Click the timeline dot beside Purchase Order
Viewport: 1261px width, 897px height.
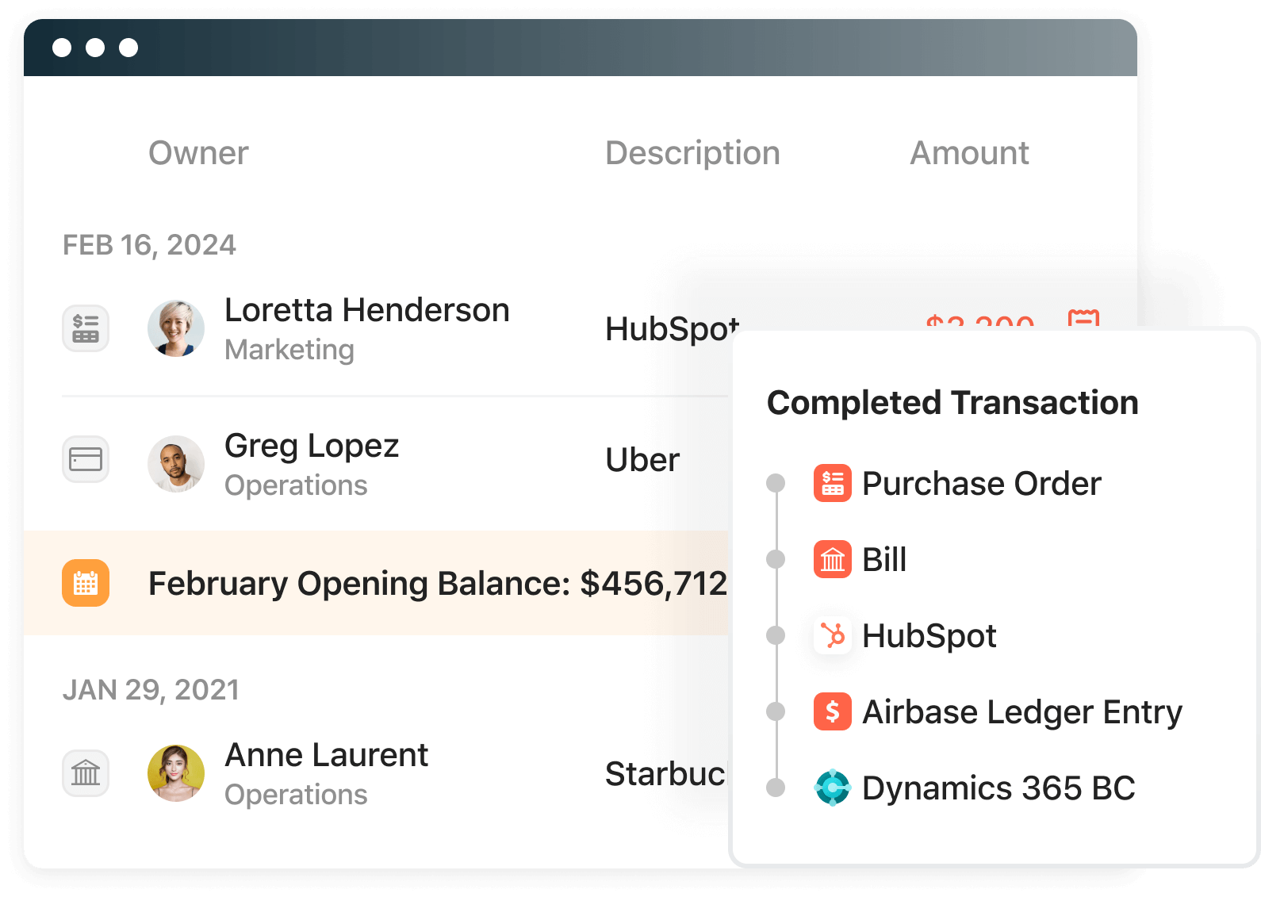[x=776, y=483]
